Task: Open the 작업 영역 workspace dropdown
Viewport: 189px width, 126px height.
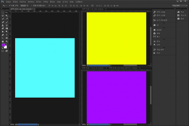Action: [180, 5]
